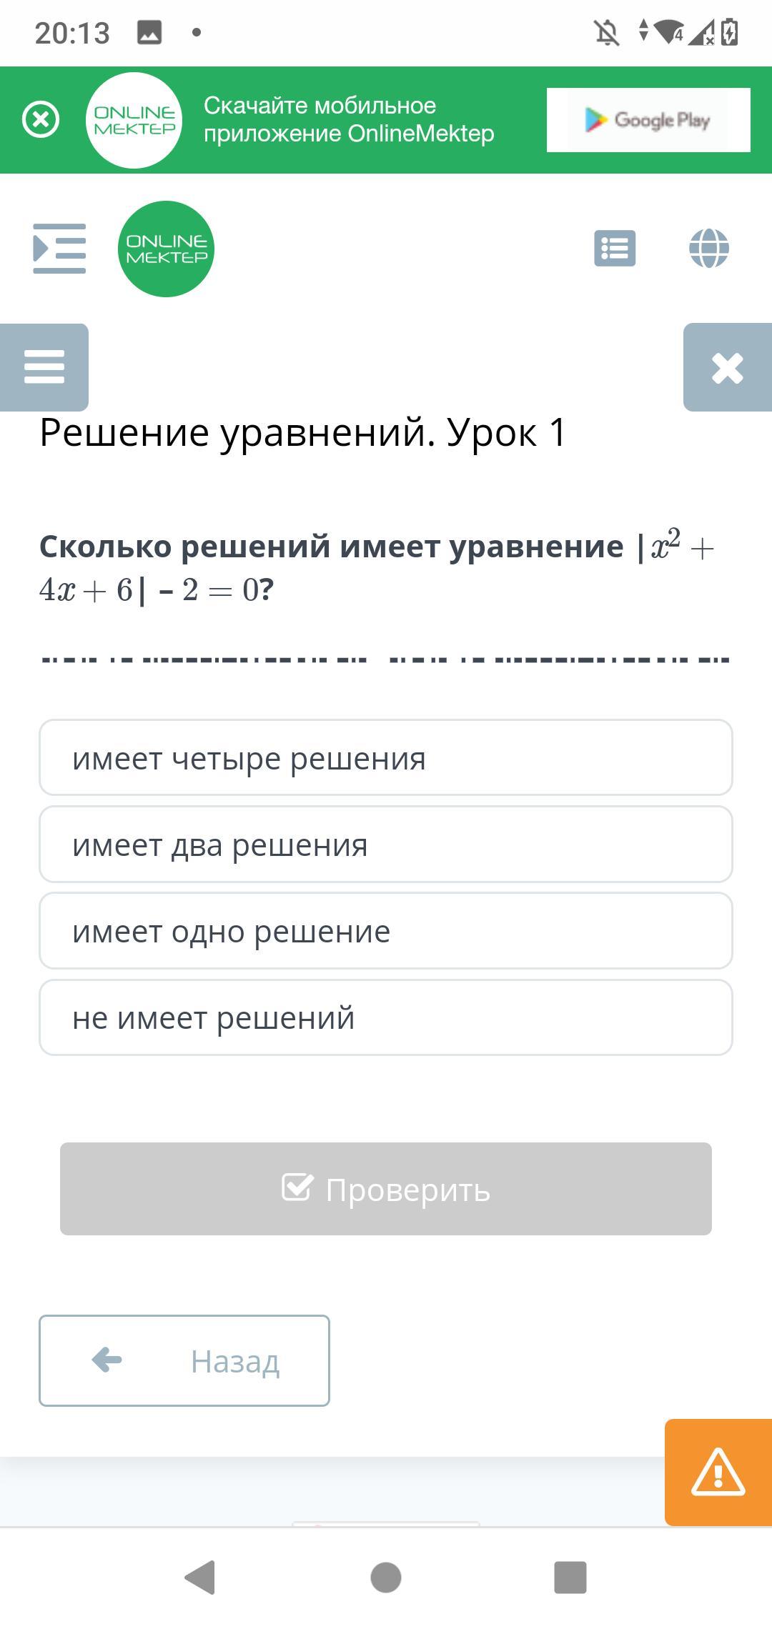Viewport: 772px width, 1629px height.
Task: Open the lesson list icon
Action: pyautogui.click(x=615, y=249)
